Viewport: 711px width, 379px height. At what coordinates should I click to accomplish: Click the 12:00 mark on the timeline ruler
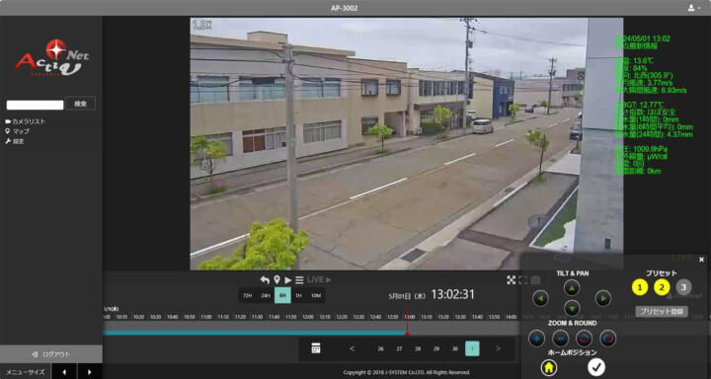[308, 317]
